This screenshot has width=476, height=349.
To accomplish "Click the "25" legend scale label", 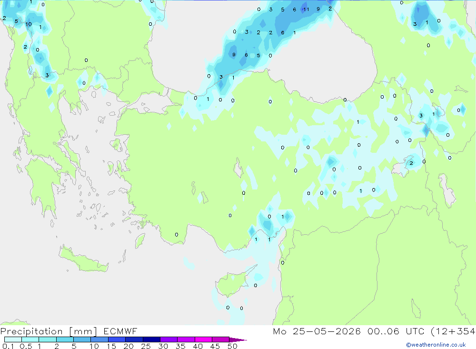I will point(146,346).
